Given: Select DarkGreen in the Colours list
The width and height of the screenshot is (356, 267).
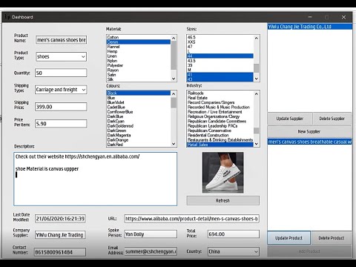Looking at the screenshot, I should tap(139, 131).
